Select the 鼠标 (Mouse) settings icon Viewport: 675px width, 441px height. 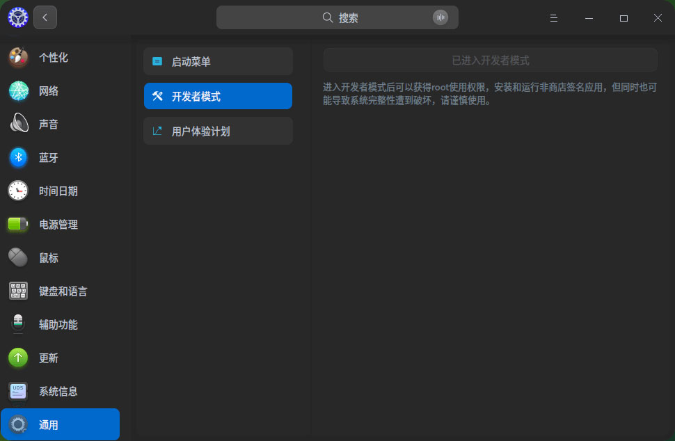click(x=17, y=257)
